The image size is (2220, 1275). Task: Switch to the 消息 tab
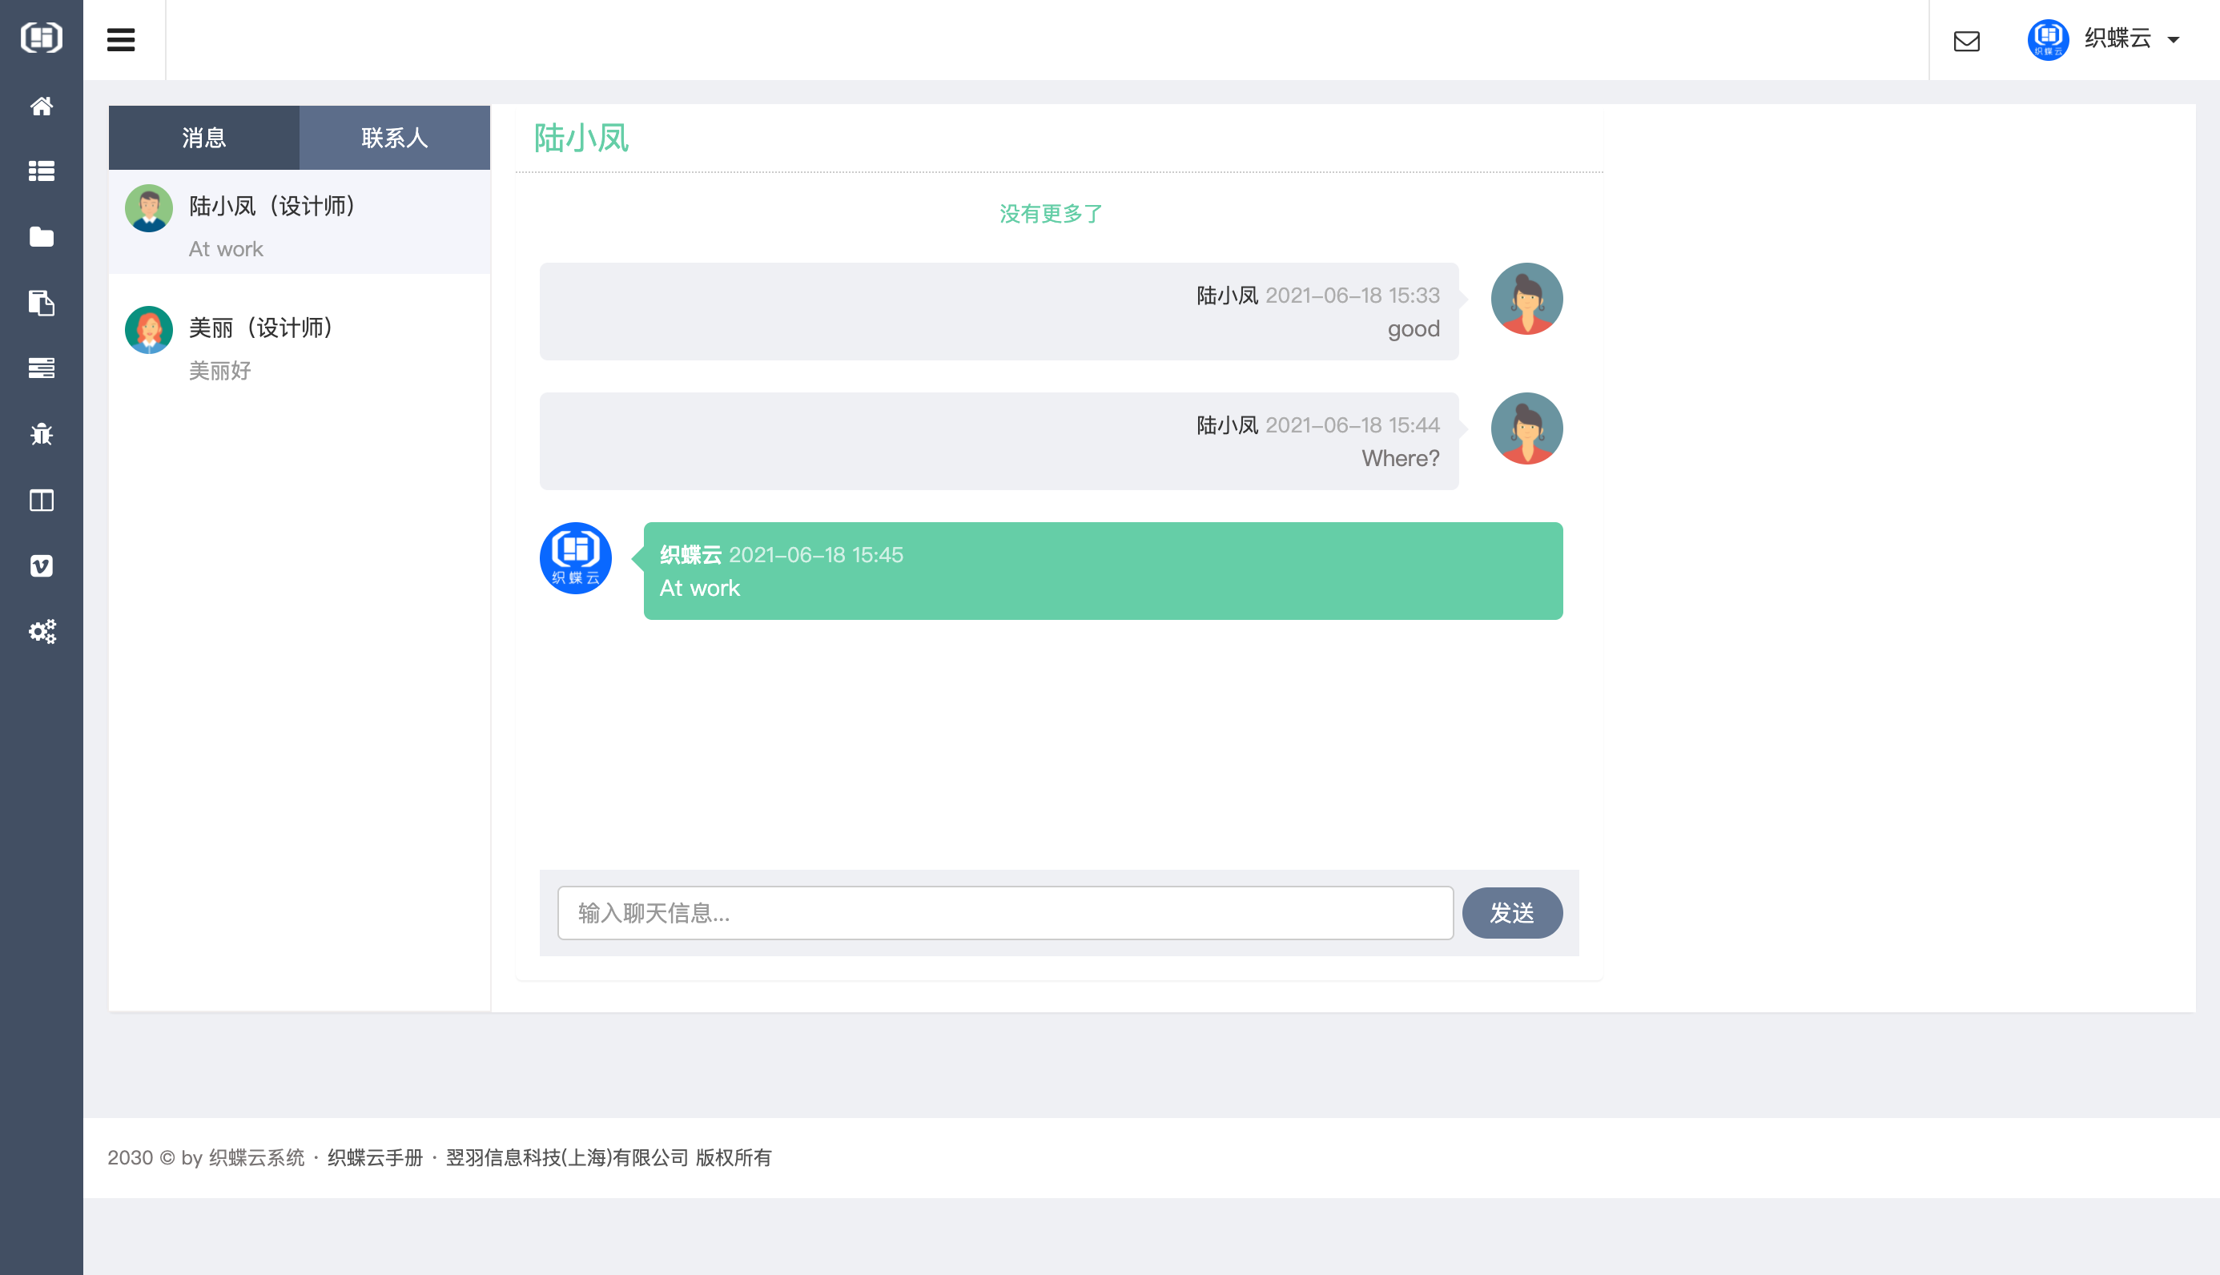[204, 138]
